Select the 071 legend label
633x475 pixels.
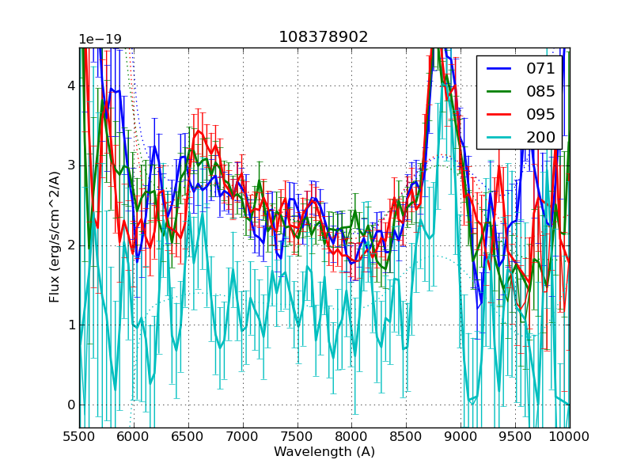(540, 69)
